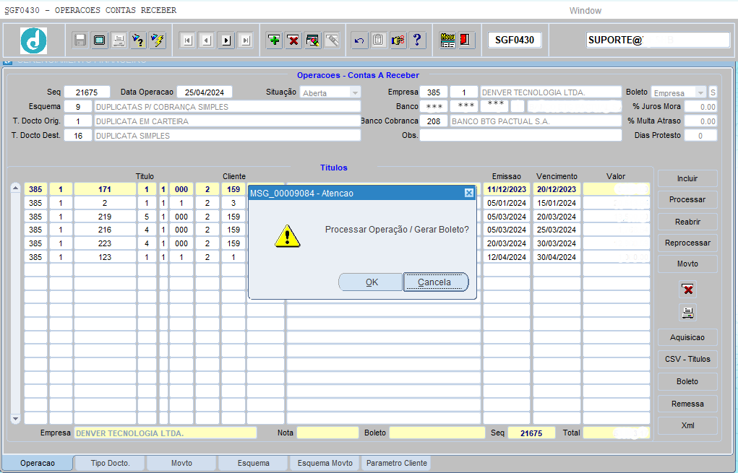This screenshot has height=473, width=738.
Task: Click the Banco Cobranca code 208
Action: [434, 121]
